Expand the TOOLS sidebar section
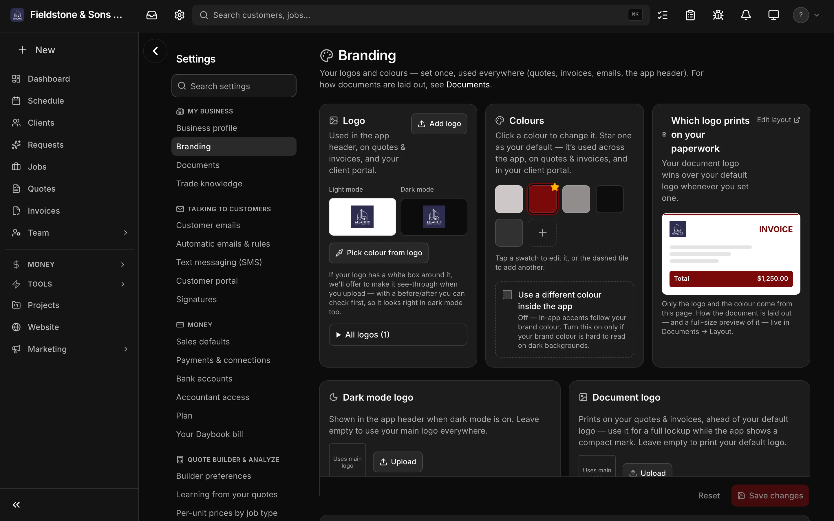The image size is (834, 521). click(x=69, y=284)
